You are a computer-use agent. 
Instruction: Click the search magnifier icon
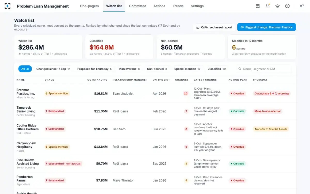coord(240,69)
